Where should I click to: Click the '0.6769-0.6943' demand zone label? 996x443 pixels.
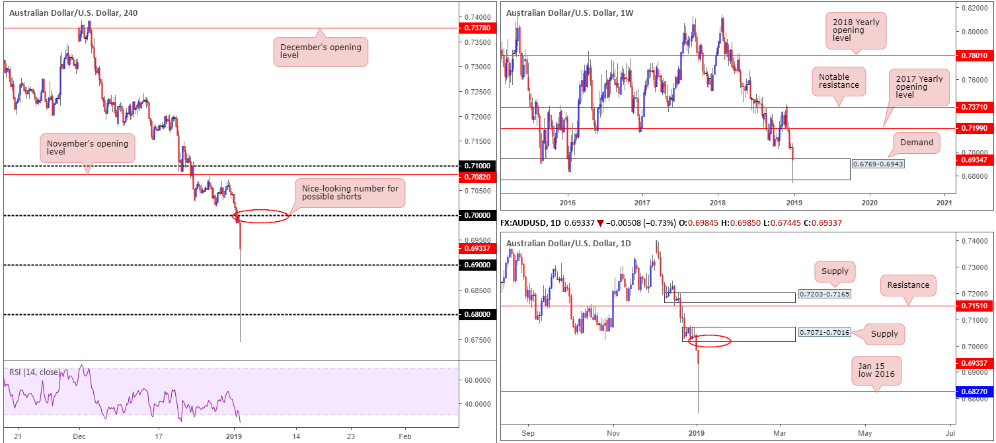(x=878, y=164)
